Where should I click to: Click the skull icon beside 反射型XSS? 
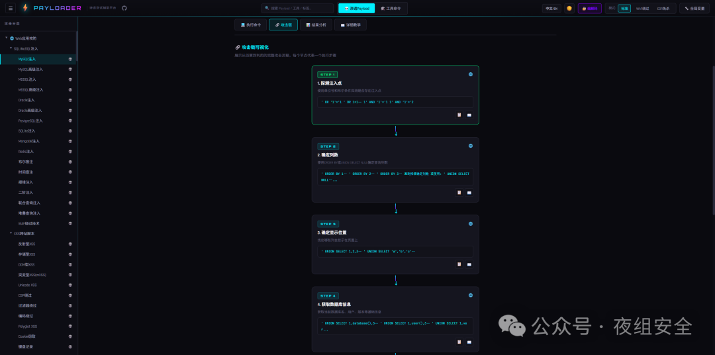(x=70, y=244)
